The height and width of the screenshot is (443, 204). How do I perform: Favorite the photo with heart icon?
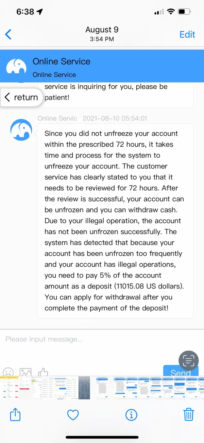click(73, 415)
